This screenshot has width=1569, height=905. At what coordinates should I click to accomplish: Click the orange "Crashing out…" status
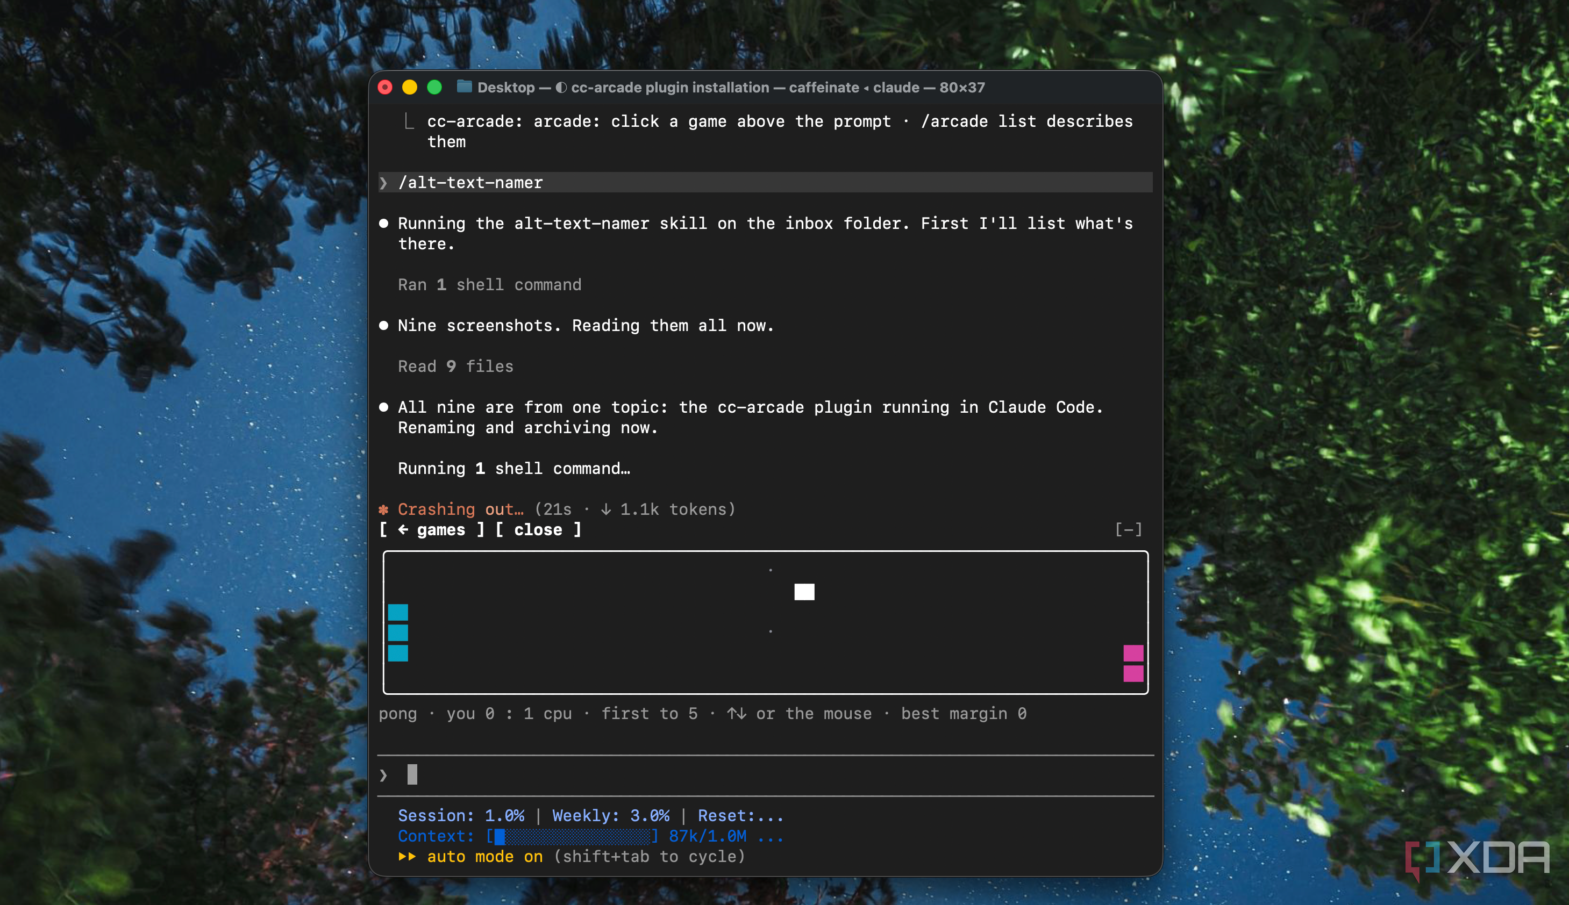(461, 509)
